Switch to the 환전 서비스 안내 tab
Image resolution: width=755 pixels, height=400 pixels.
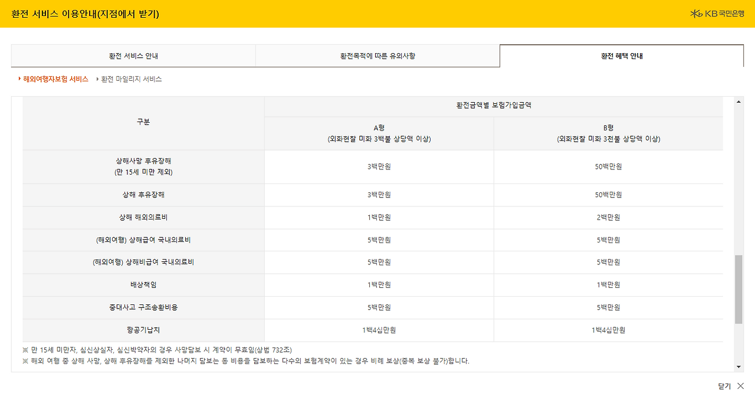point(133,55)
